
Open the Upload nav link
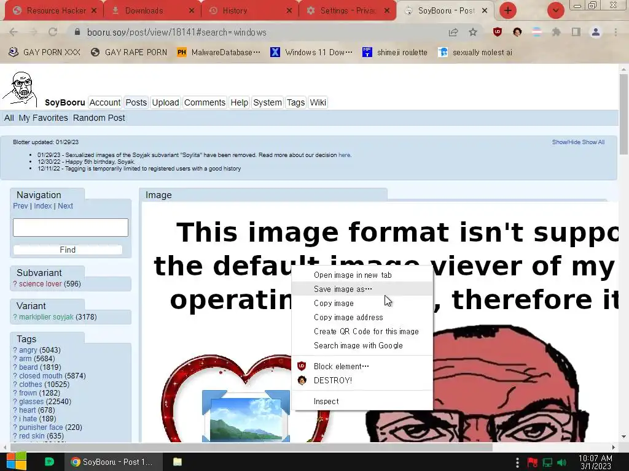tap(165, 102)
